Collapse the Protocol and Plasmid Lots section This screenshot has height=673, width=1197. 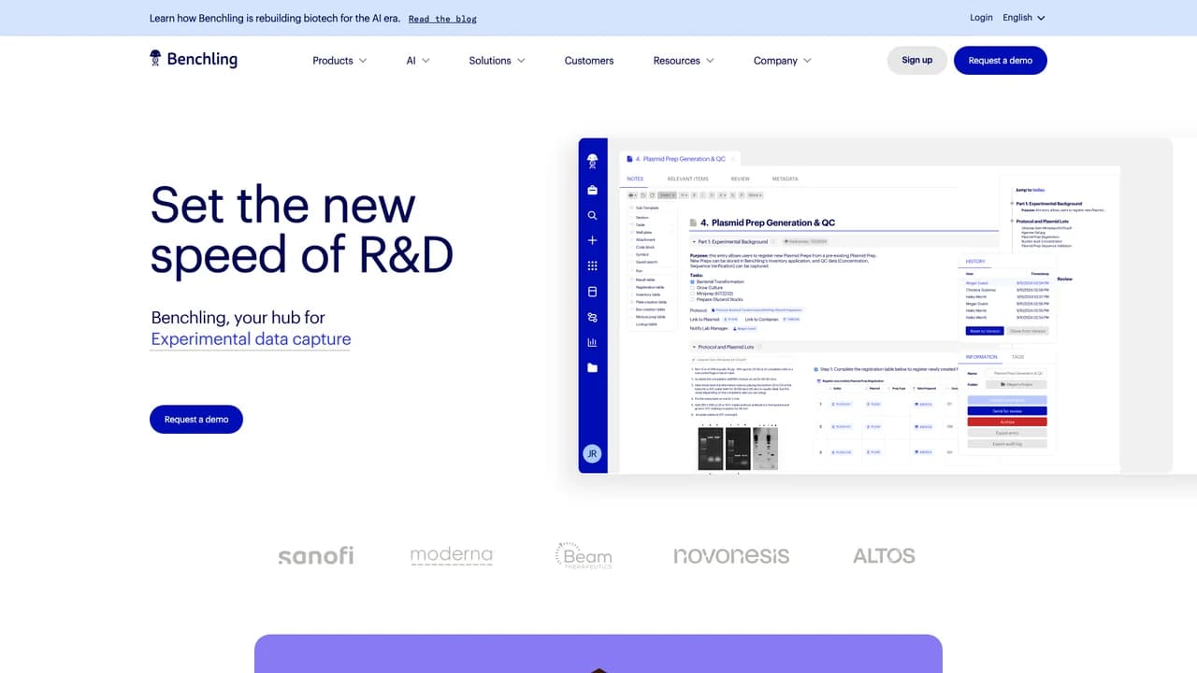(x=693, y=347)
